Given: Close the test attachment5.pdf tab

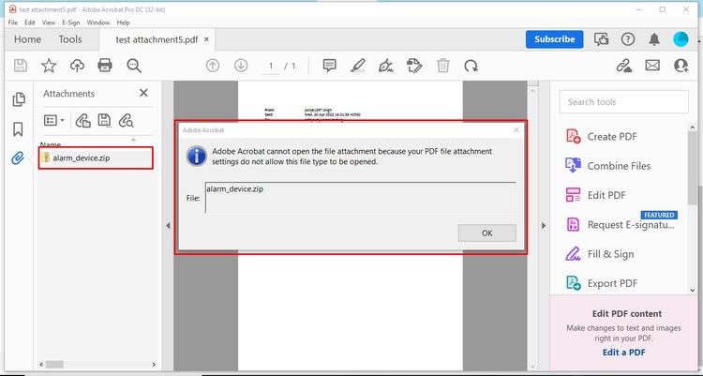Looking at the screenshot, I should point(206,39).
